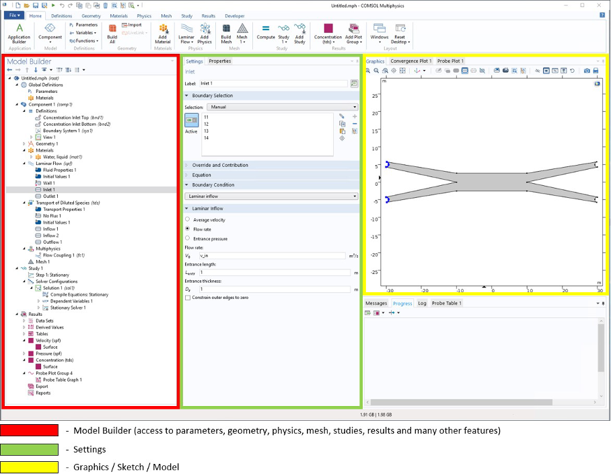This screenshot has height=474, width=611.
Task: Select the Flow rate radio button
Action: [188, 228]
